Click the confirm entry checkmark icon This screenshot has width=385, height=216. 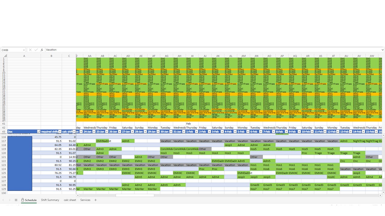tap(36, 50)
